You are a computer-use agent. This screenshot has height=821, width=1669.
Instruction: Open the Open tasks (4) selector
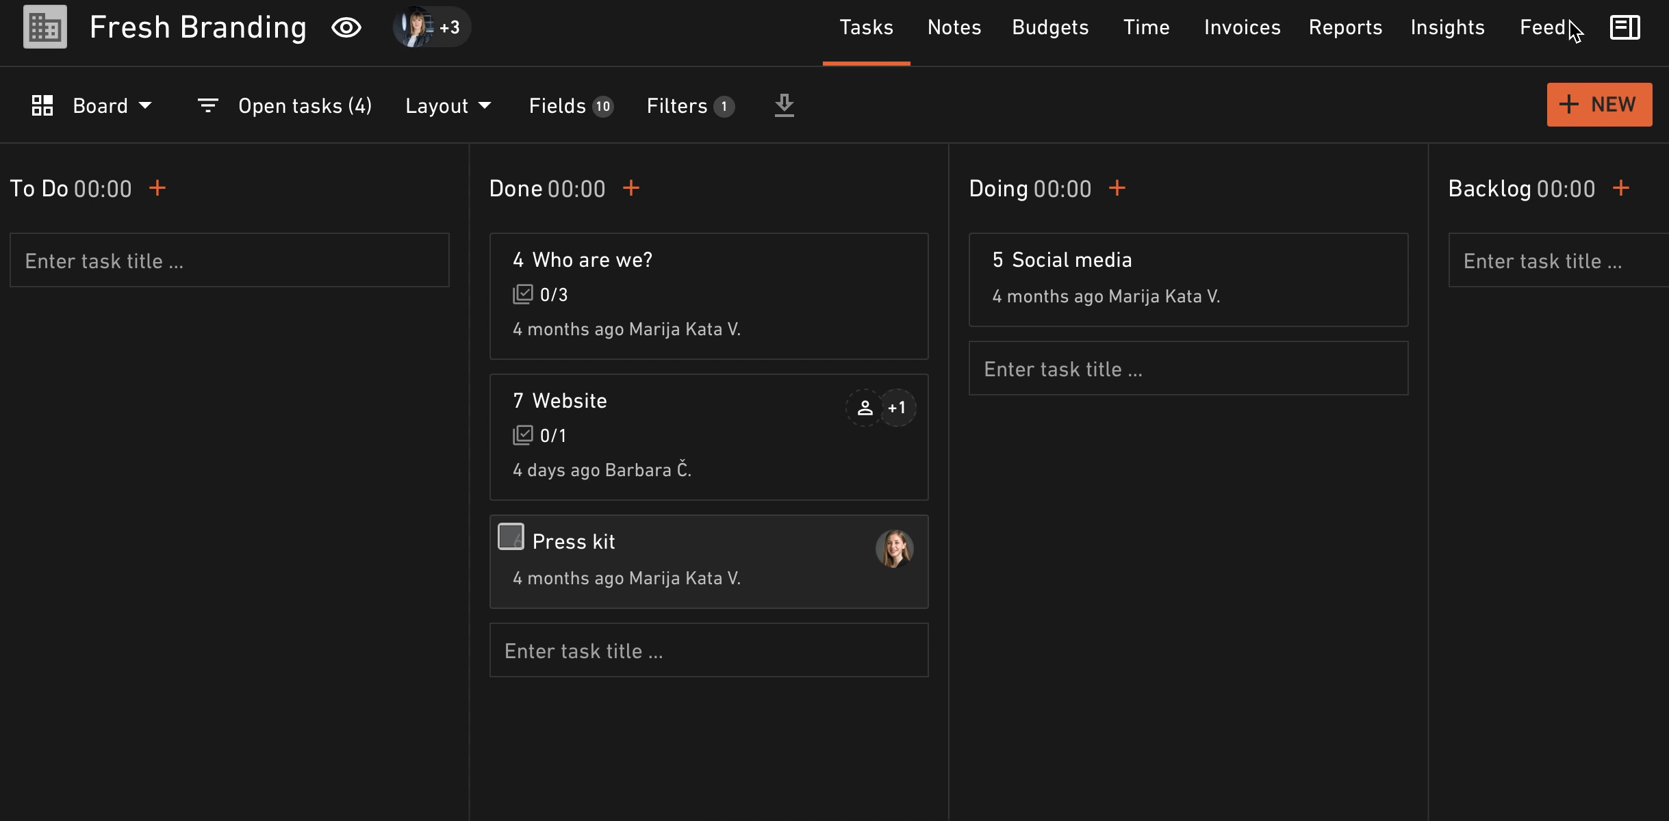point(305,105)
